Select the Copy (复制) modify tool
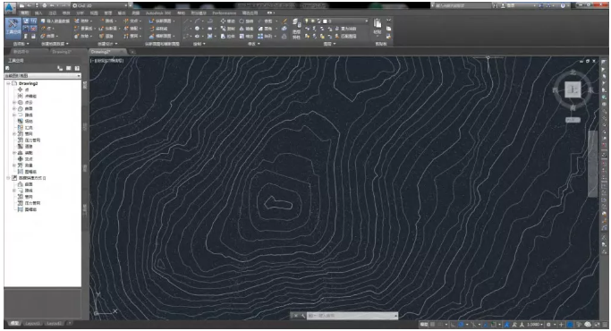This screenshot has width=611, height=331. pyautogui.click(x=227, y=29)
